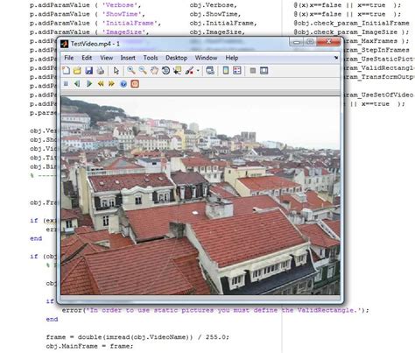Click the 'ImageSize' string in the code
This screenshot has width=415, height=353.
pyautogui.click(x=123, y=32)
